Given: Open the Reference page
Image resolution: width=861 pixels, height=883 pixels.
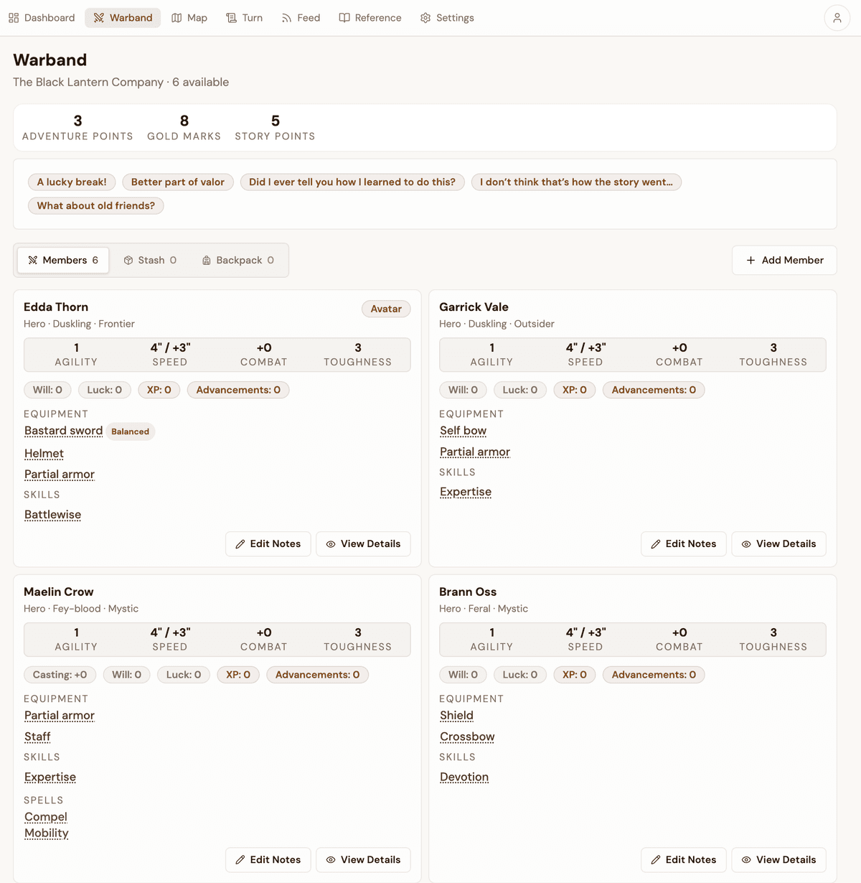Looking at the screenshot, I should (x=370, y=18).
